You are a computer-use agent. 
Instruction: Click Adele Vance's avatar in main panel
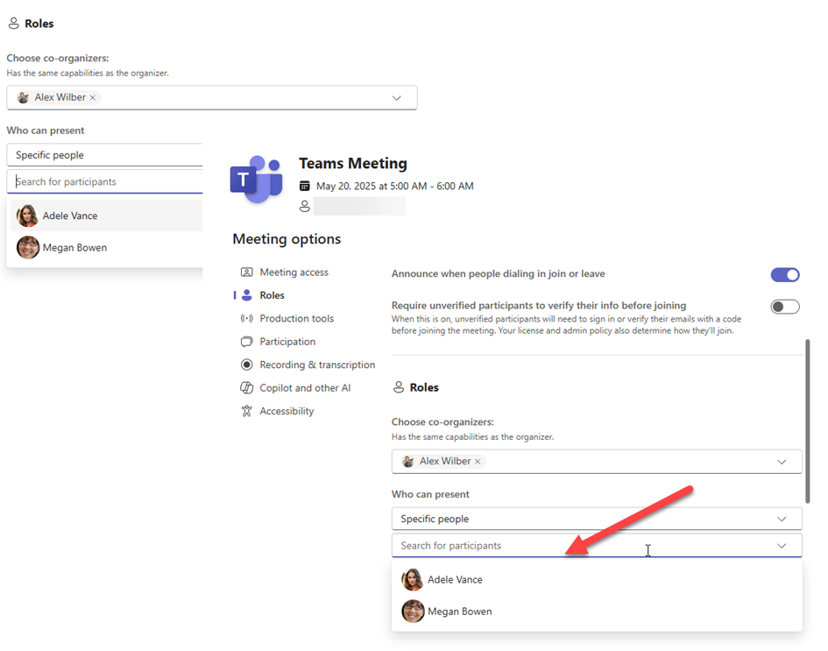click(413, 580)
